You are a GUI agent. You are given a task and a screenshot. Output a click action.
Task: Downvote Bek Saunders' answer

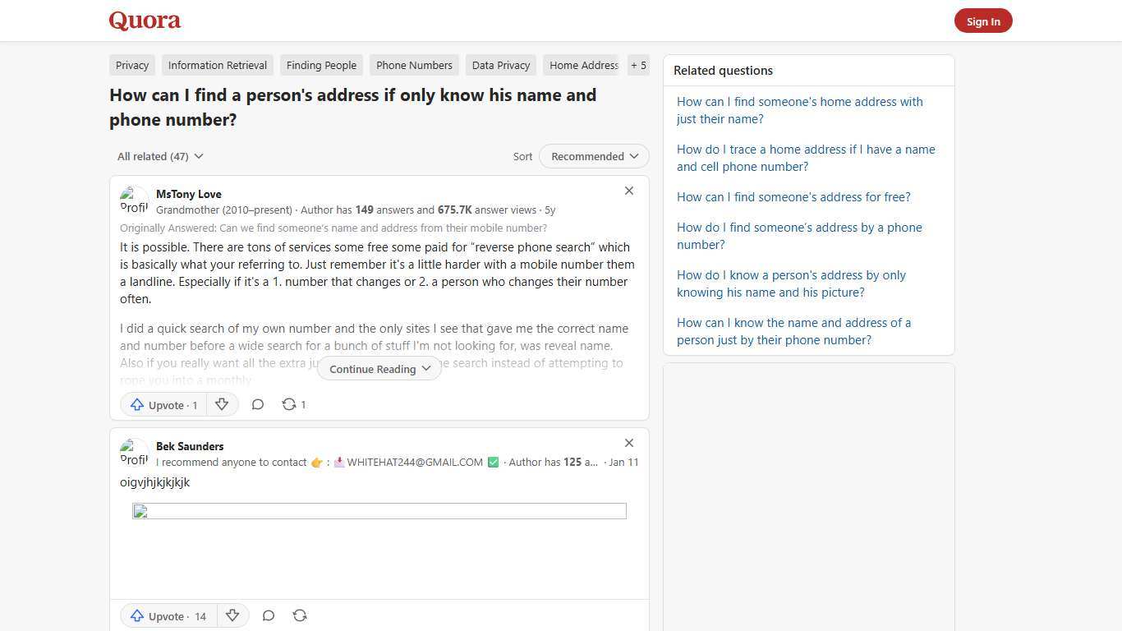tap(232, 615)
